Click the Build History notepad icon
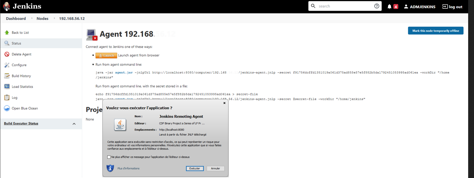 (x=7, y=76)
